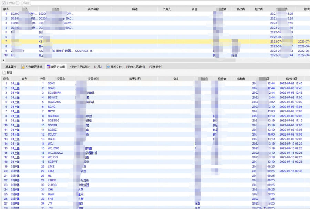
Task: Select the LTHFB variable row
Action: coord(156,180)
